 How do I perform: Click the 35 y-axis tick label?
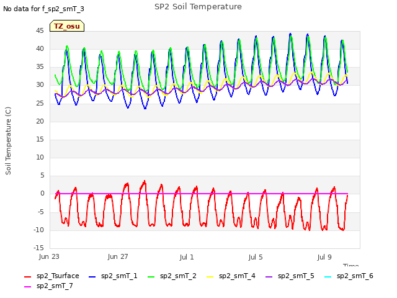point(40,66)
